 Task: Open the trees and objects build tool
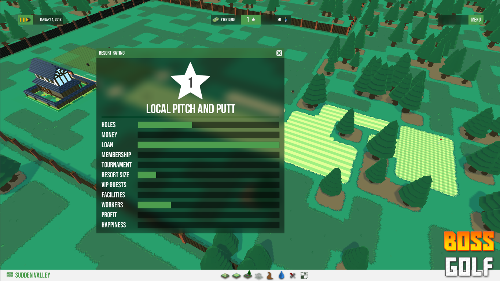click(x=248, y=275)
